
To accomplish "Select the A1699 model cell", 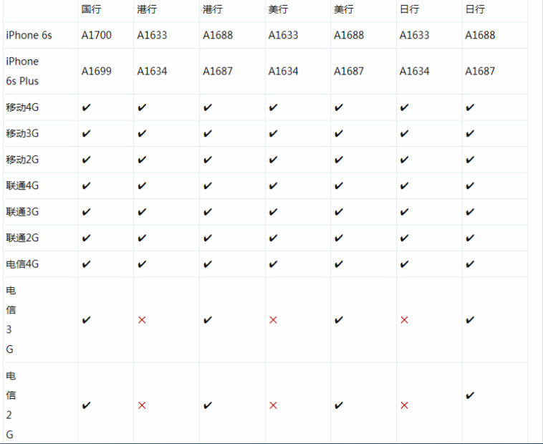I will [97, 71].
